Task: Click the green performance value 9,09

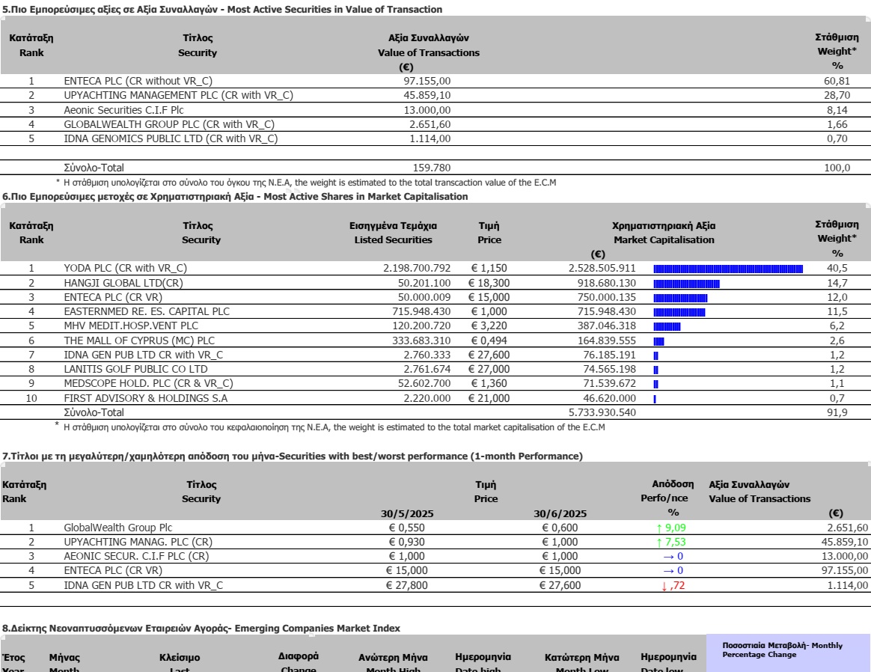Action: 671,528
